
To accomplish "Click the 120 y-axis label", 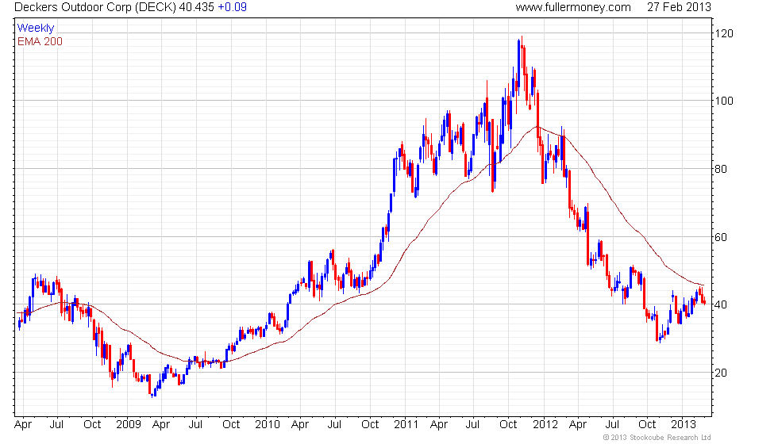I will pyautogui.click(x=724, y=33).
